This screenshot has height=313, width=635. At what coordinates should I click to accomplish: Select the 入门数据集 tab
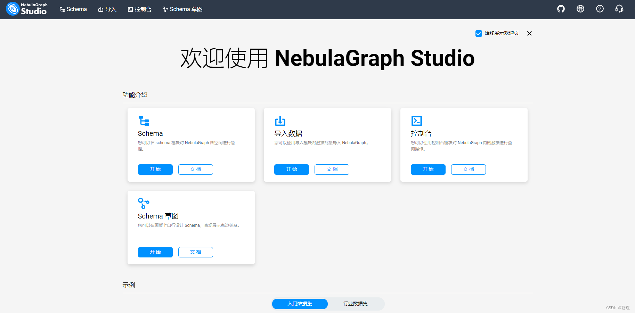pyautogui.click(x=300, y=304)
